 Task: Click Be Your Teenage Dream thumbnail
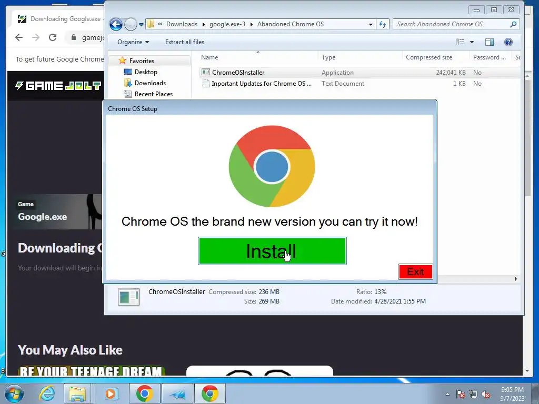[92, 371]
